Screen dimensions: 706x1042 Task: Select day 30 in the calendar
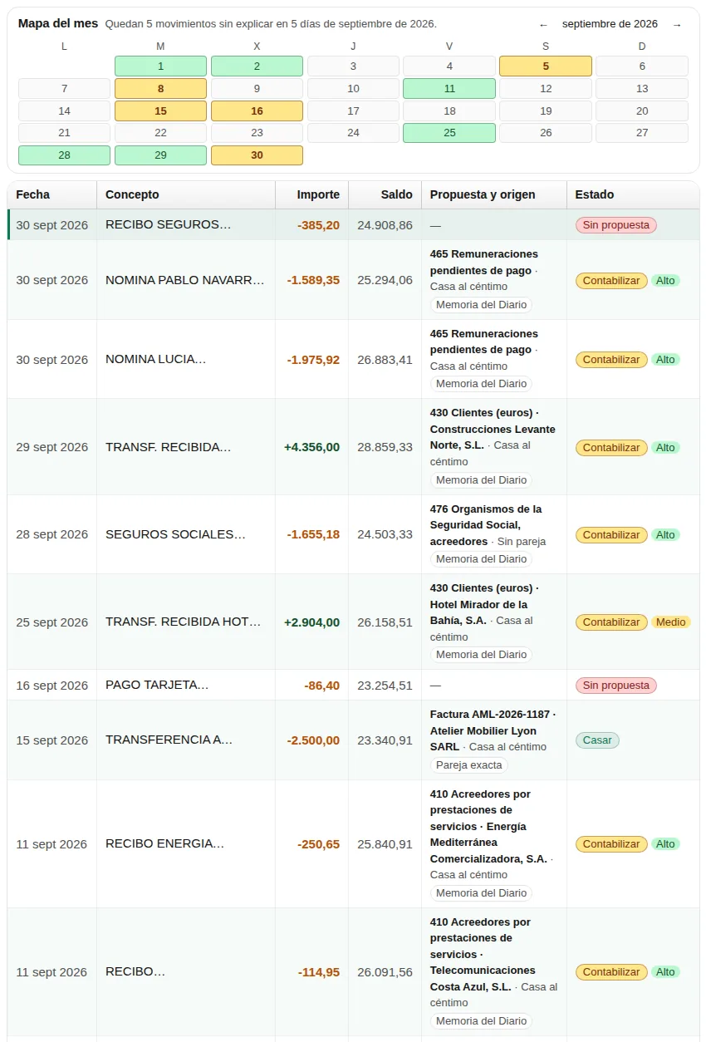pyautogui.click(x=257, y=155)
